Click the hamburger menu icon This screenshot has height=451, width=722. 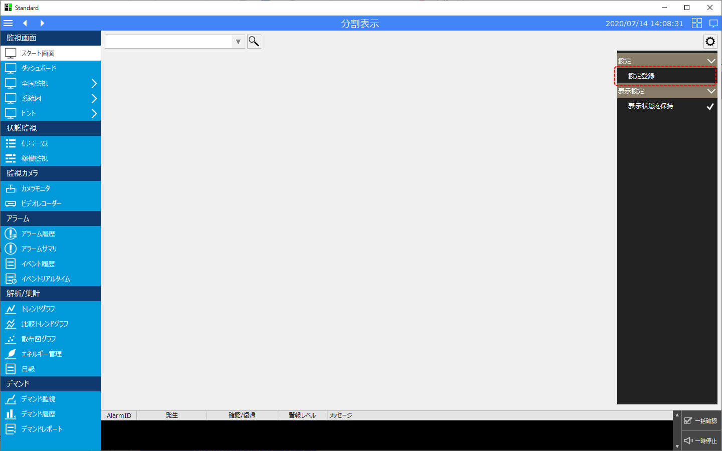(x=8, y=23)
